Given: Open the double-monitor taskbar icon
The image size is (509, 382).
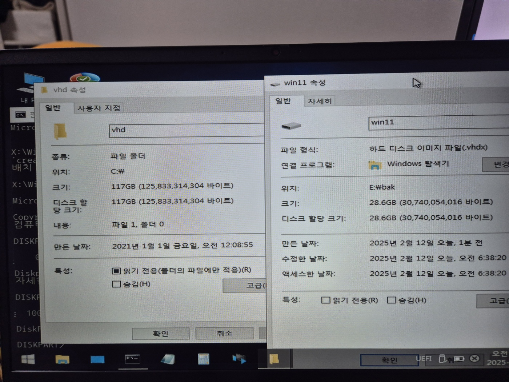Looking at the screenshot, I should tap(239, 359).
